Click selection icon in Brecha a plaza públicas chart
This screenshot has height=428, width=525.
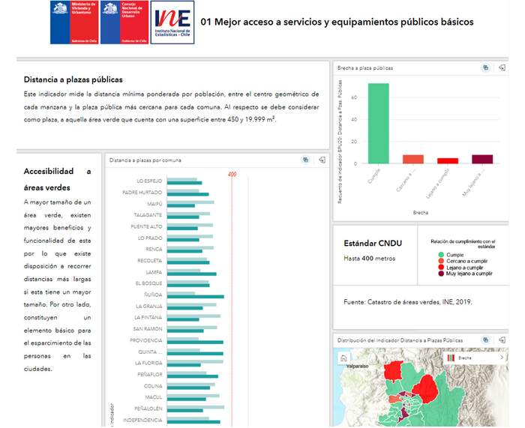click(485, 67)
